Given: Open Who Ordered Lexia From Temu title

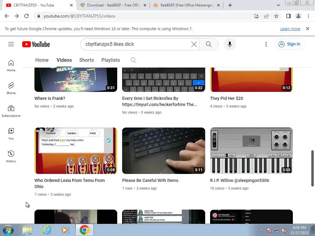Looking at the screenshot, I should click(70, 183).
